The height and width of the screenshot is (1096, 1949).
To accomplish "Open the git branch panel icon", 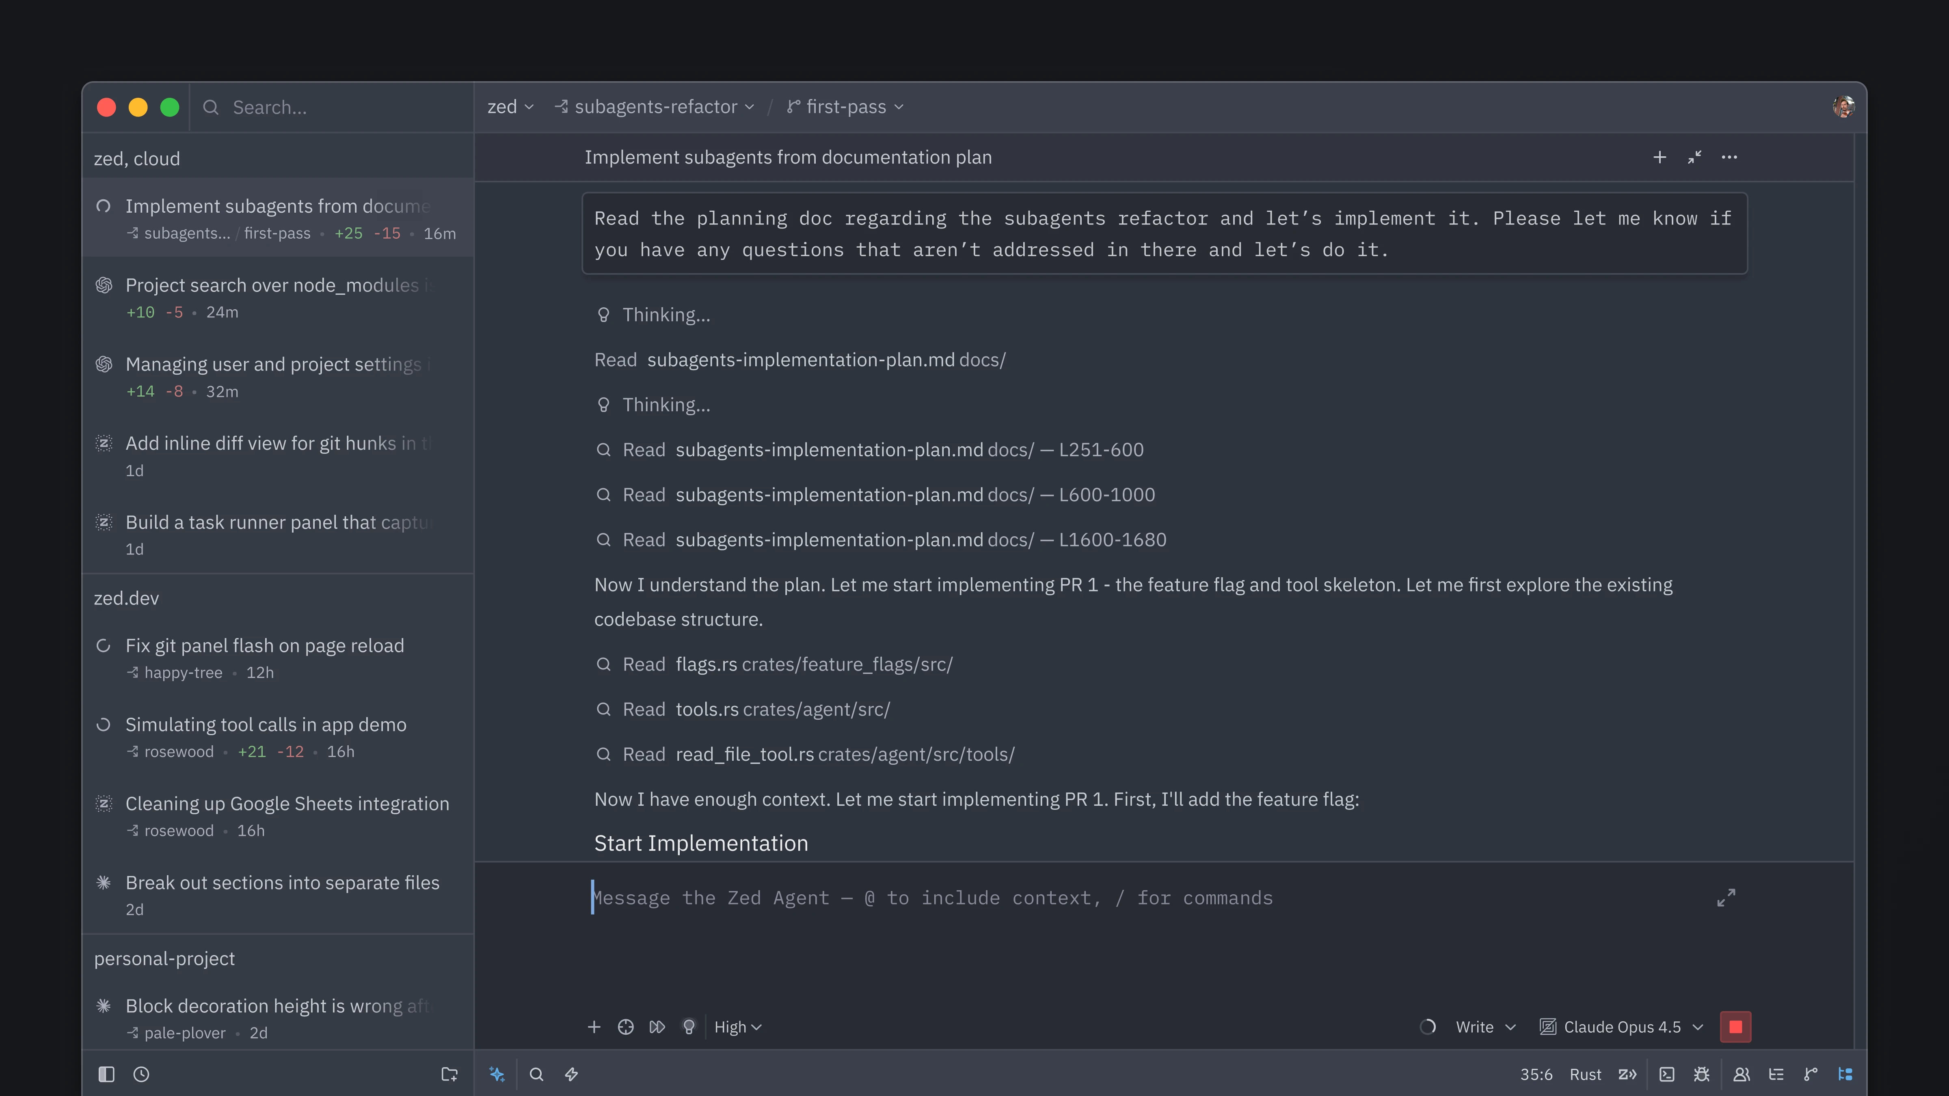I will [1811, 1074].
